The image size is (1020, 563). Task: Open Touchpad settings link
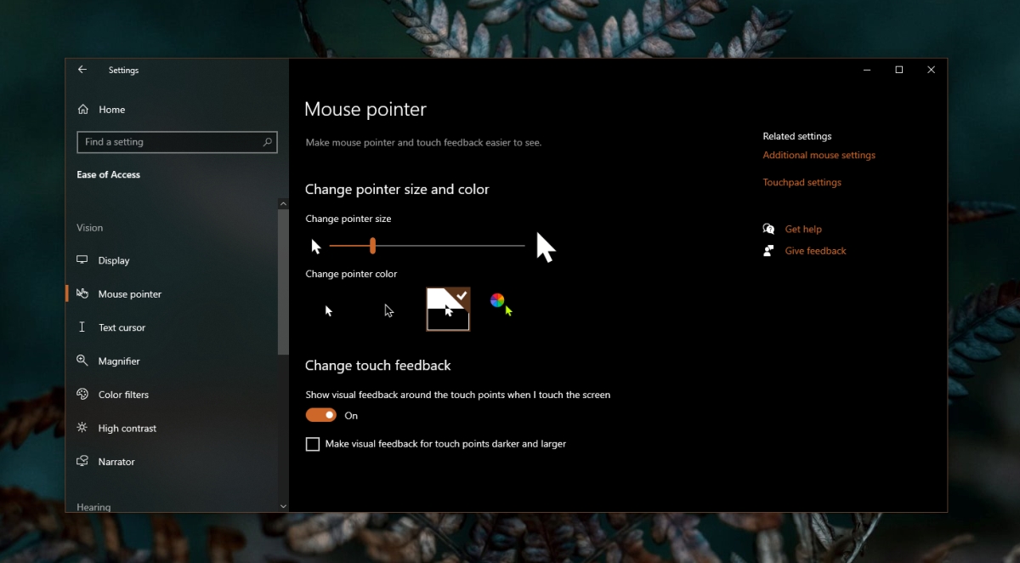pos(802,182)
